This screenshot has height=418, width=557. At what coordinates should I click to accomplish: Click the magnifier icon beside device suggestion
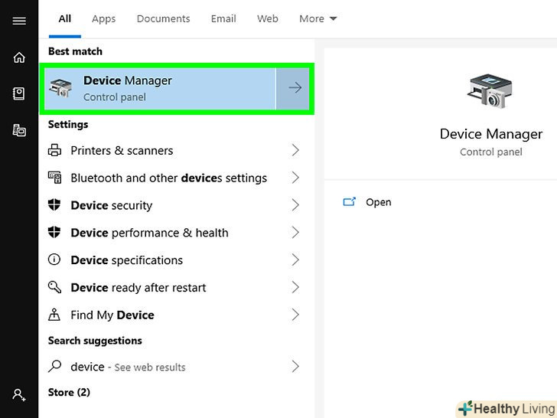pos(55,366)
